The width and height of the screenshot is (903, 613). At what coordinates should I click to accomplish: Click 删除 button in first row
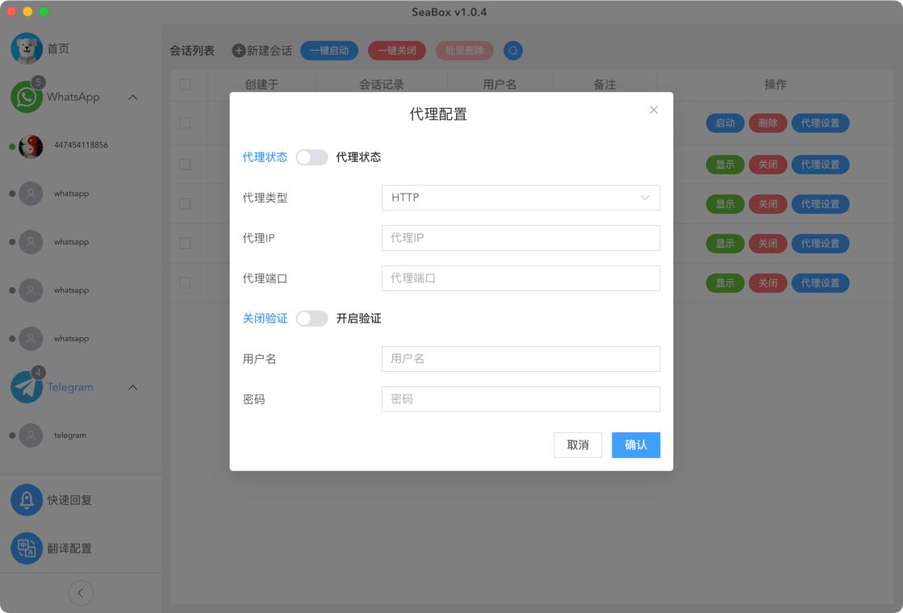click(767, 123)
